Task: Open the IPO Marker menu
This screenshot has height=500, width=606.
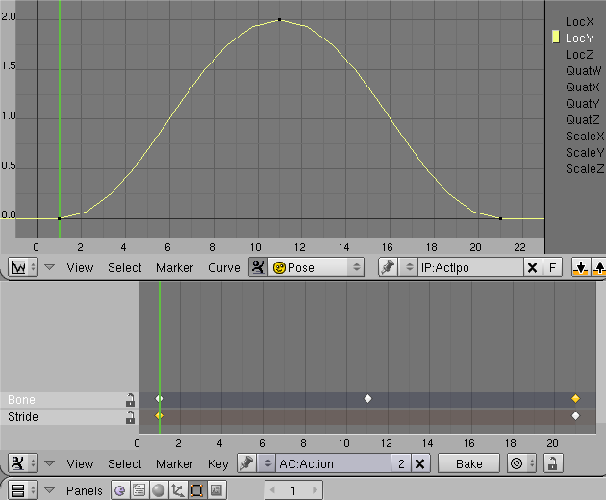Action: [175, 267]
